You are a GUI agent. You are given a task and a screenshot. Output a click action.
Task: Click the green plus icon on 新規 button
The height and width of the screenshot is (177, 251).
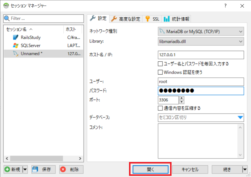pos(7,169)
